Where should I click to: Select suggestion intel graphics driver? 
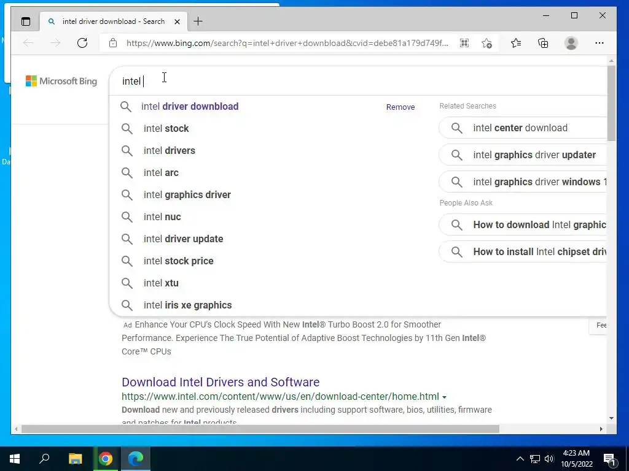187,194
